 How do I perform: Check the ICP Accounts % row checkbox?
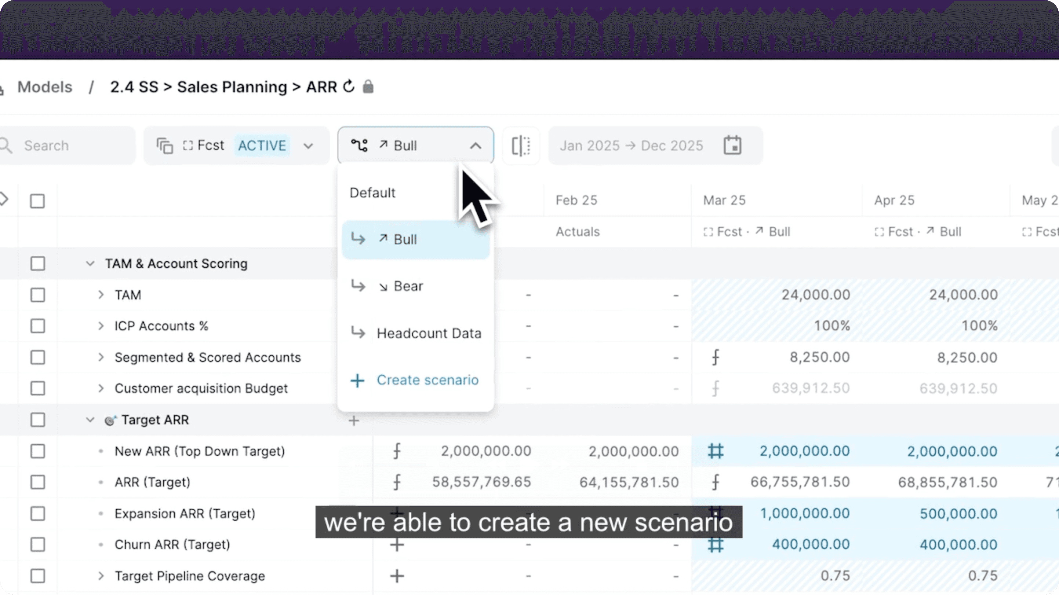coord(37,326)
